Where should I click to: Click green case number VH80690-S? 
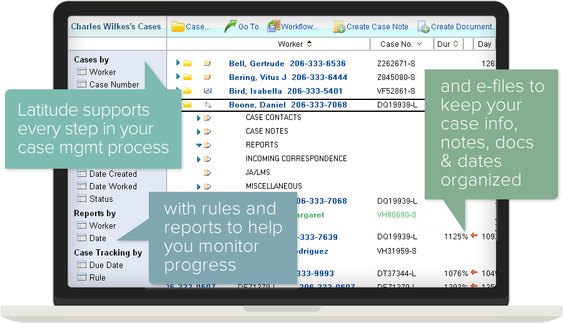tap(397, 215)
